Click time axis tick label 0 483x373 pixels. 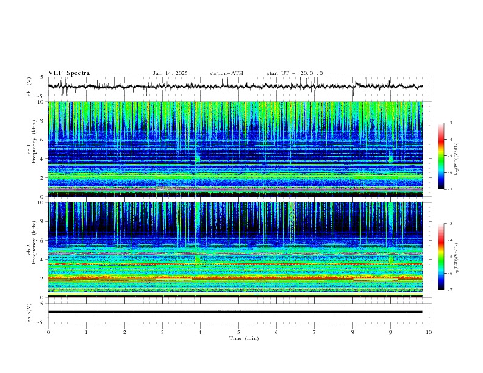[48, 332]
